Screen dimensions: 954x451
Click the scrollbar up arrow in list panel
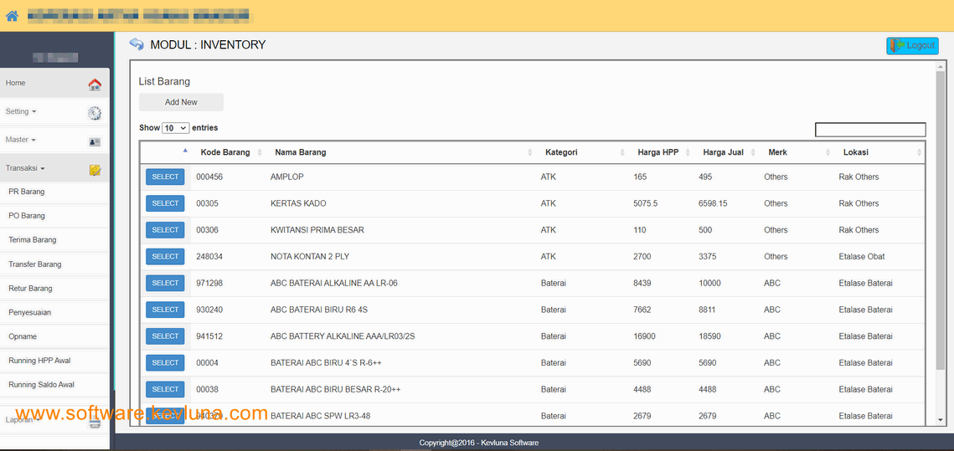[940, 66]
